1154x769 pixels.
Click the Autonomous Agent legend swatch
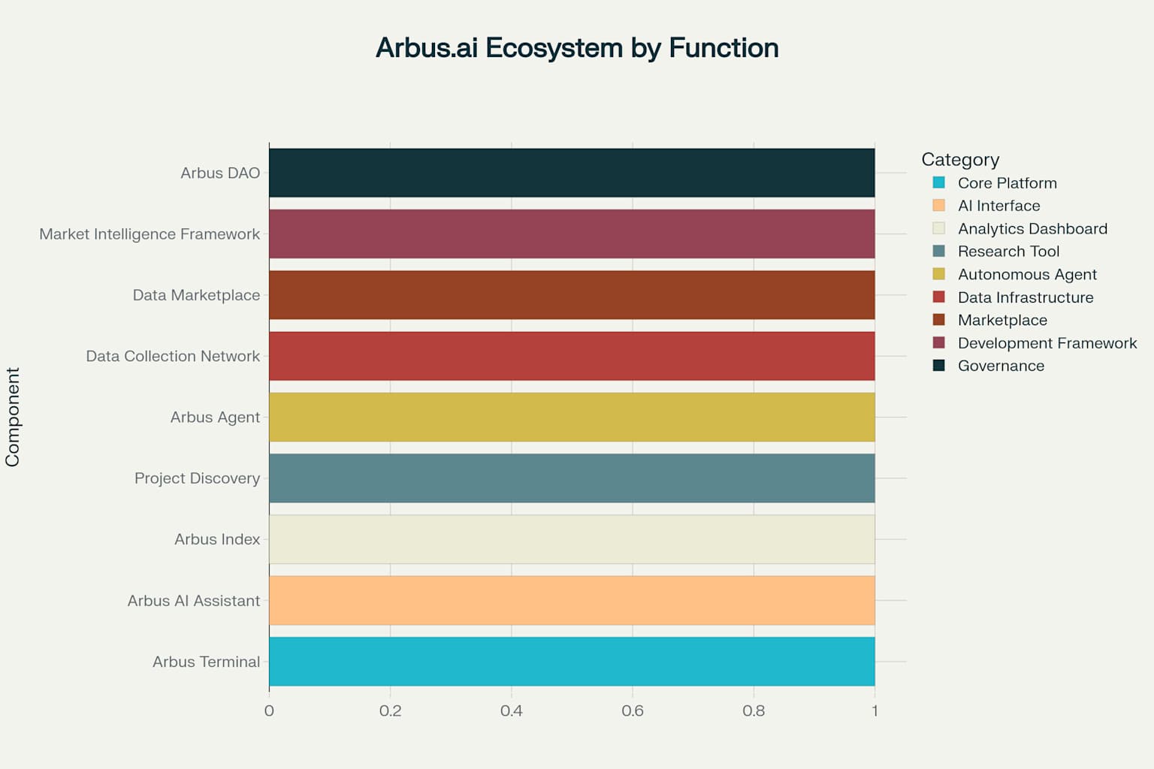click(938, 274)
